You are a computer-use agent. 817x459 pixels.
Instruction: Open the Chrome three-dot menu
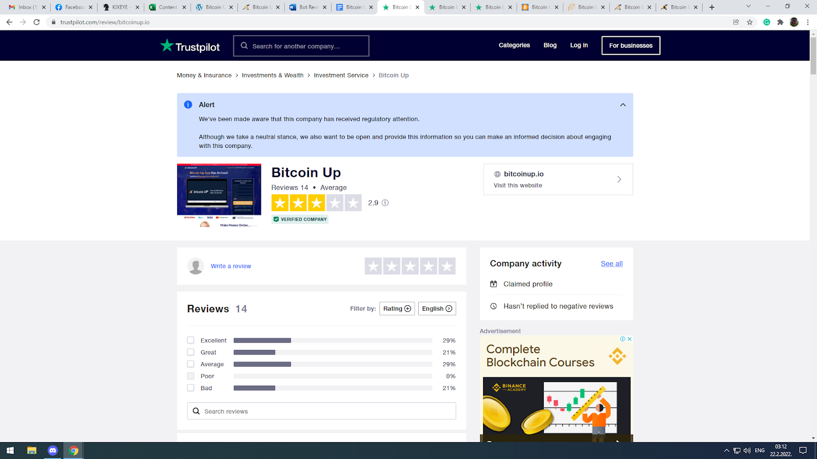[x=808, y=22]
